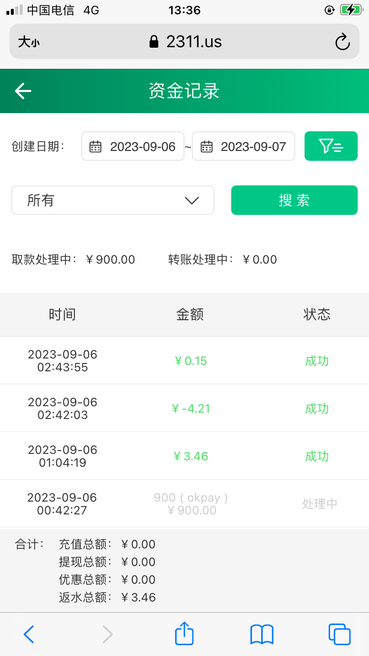Tap the start date calendar icon

point(95,147)
